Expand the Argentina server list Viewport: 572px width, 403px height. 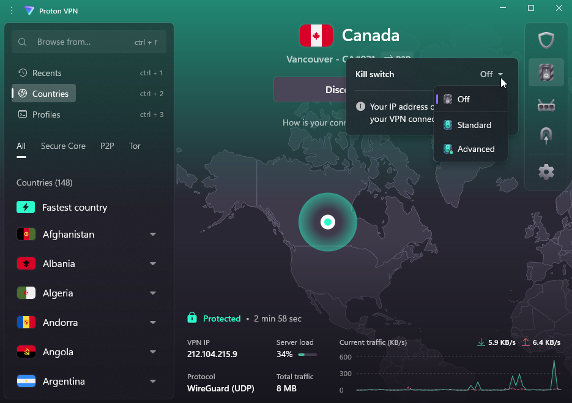153,381
